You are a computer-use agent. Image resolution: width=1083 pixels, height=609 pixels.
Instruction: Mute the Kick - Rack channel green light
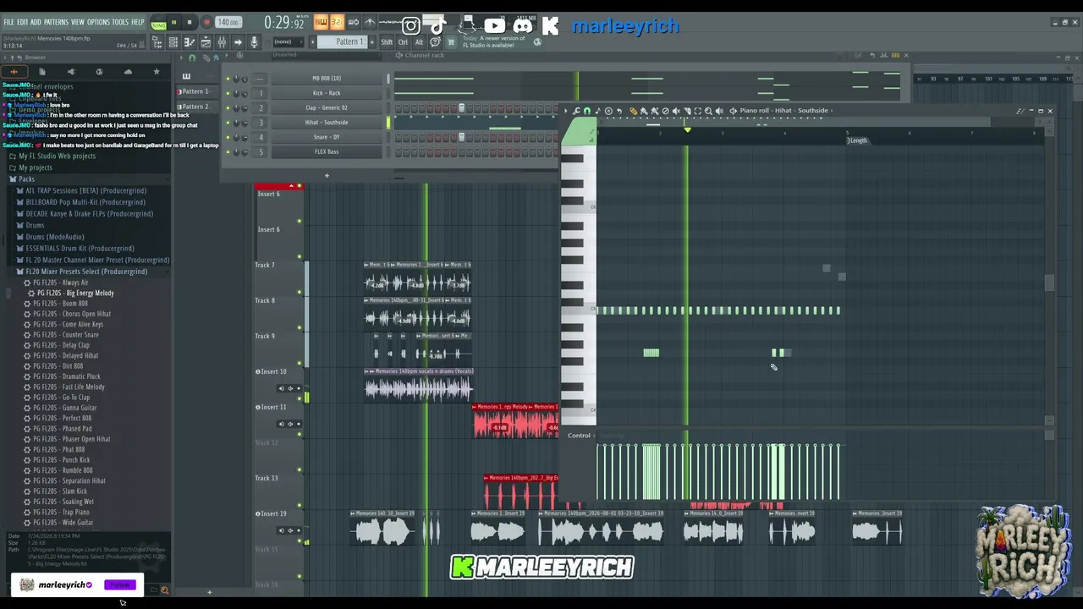pyautogui.click(x=228, y=93)
